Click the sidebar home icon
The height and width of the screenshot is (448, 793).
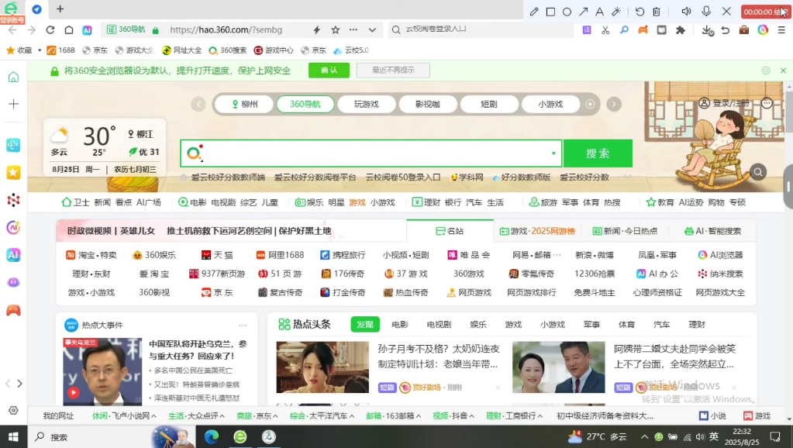click(14, 77)
